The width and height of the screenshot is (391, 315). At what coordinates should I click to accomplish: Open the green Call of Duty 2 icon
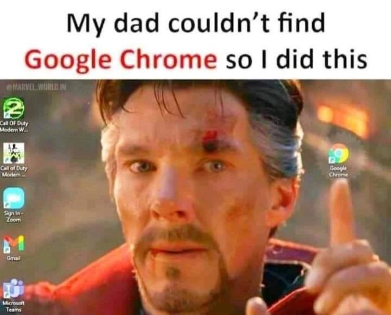tap(13, 107)
